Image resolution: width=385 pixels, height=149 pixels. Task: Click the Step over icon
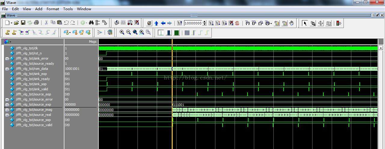pos(254,23)
